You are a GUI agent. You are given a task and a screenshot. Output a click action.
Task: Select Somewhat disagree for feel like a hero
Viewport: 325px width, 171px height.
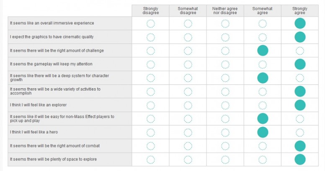pos(188,133)
